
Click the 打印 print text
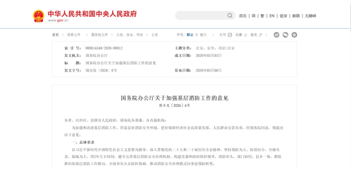pyautogui.click(x=223, y=35)
